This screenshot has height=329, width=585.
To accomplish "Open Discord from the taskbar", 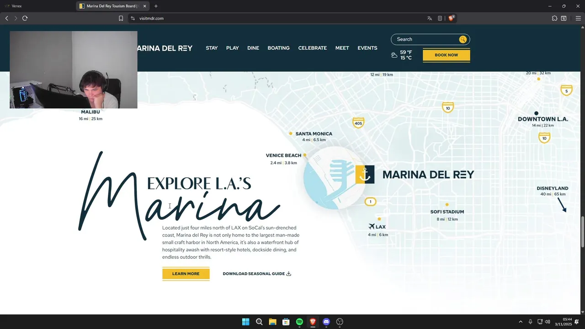I will (326, 322).
